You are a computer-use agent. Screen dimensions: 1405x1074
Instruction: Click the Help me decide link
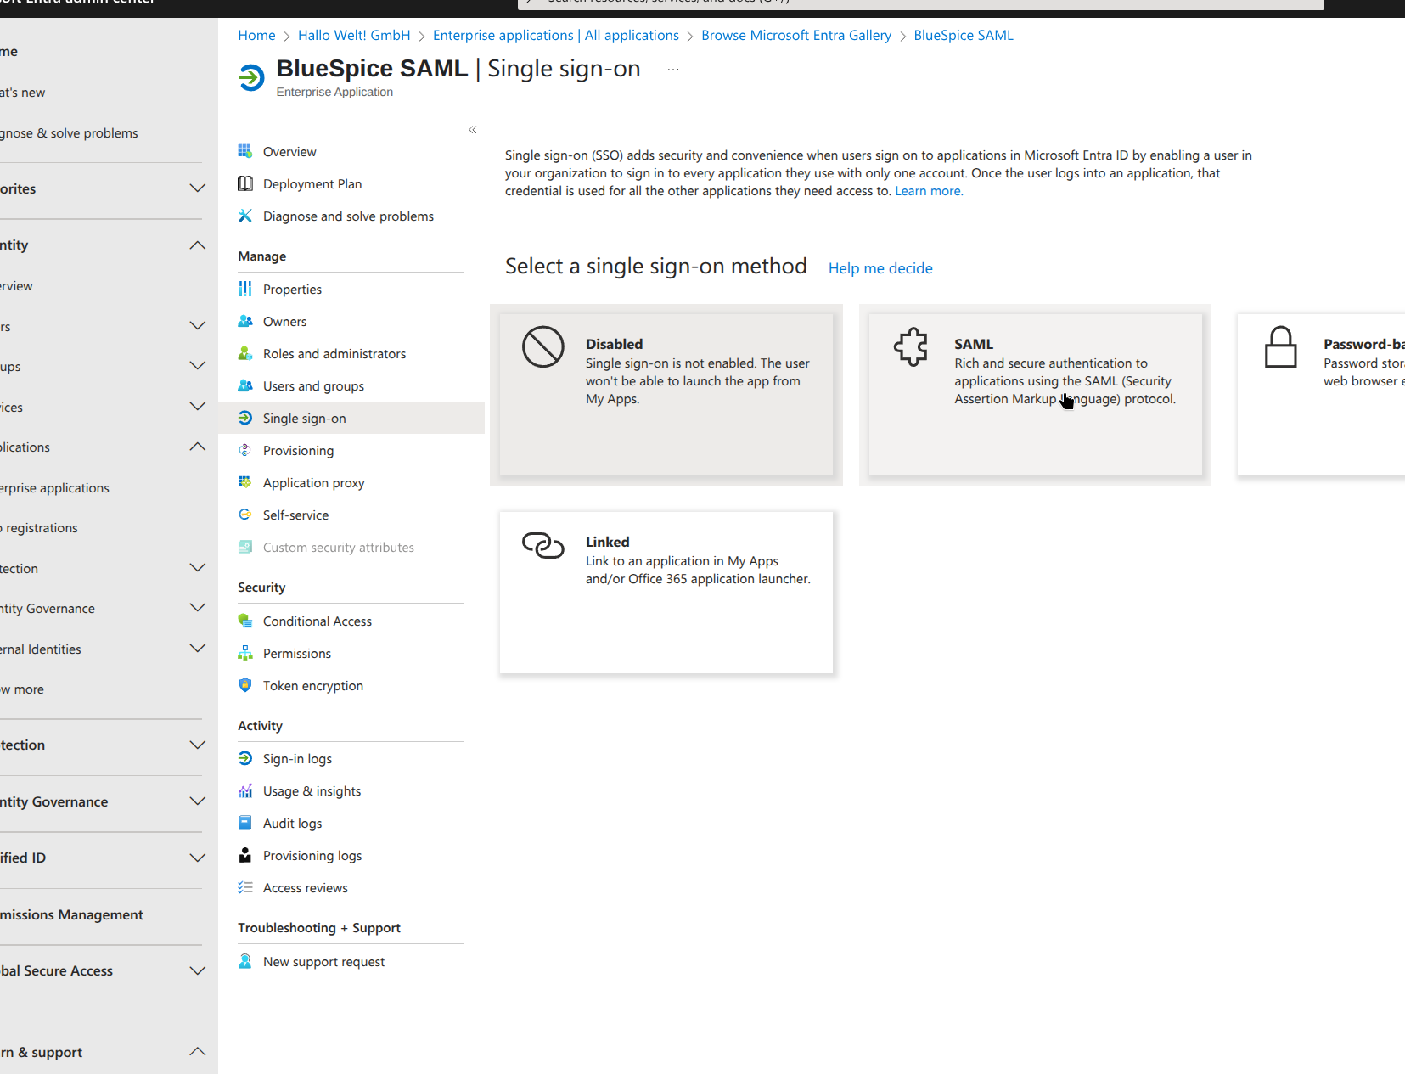[x=880, y=268]
